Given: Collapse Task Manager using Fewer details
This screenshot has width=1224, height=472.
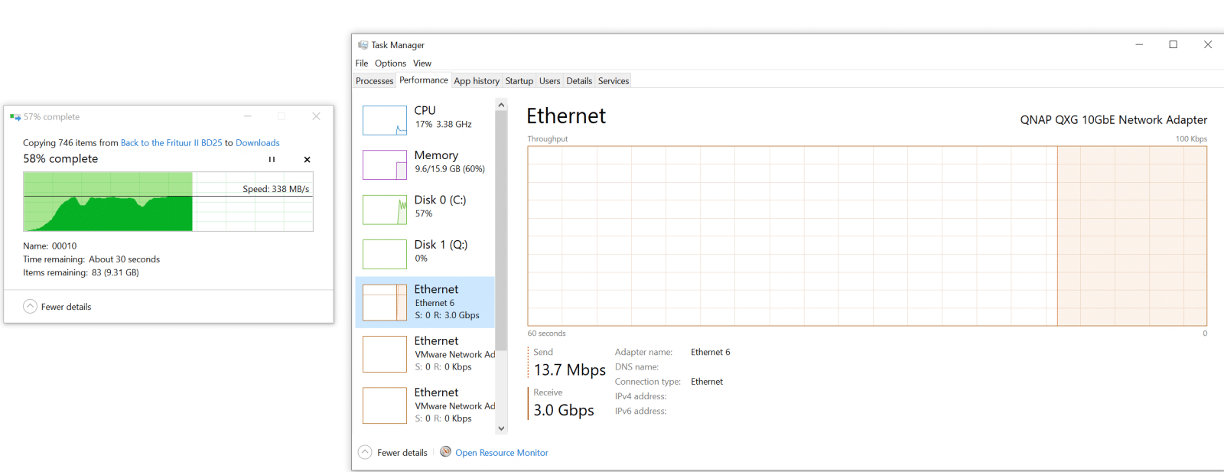Looking at the screenshot, I should click(393, 452).
